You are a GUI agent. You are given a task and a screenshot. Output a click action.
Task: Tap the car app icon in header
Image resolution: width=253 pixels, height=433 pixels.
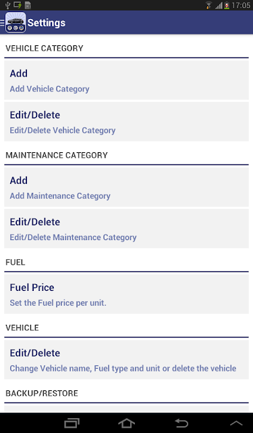[16, 22]
